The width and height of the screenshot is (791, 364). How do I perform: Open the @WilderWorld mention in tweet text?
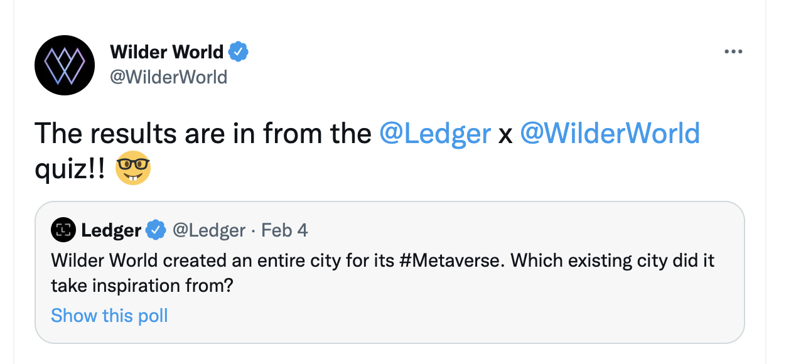[610, 134]
